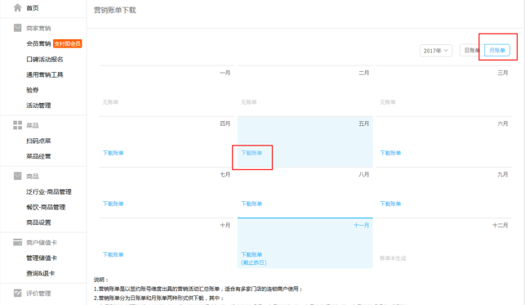Click 下载账单 for 十月
Screen dimensions: 525x305
tap(113, 255)
